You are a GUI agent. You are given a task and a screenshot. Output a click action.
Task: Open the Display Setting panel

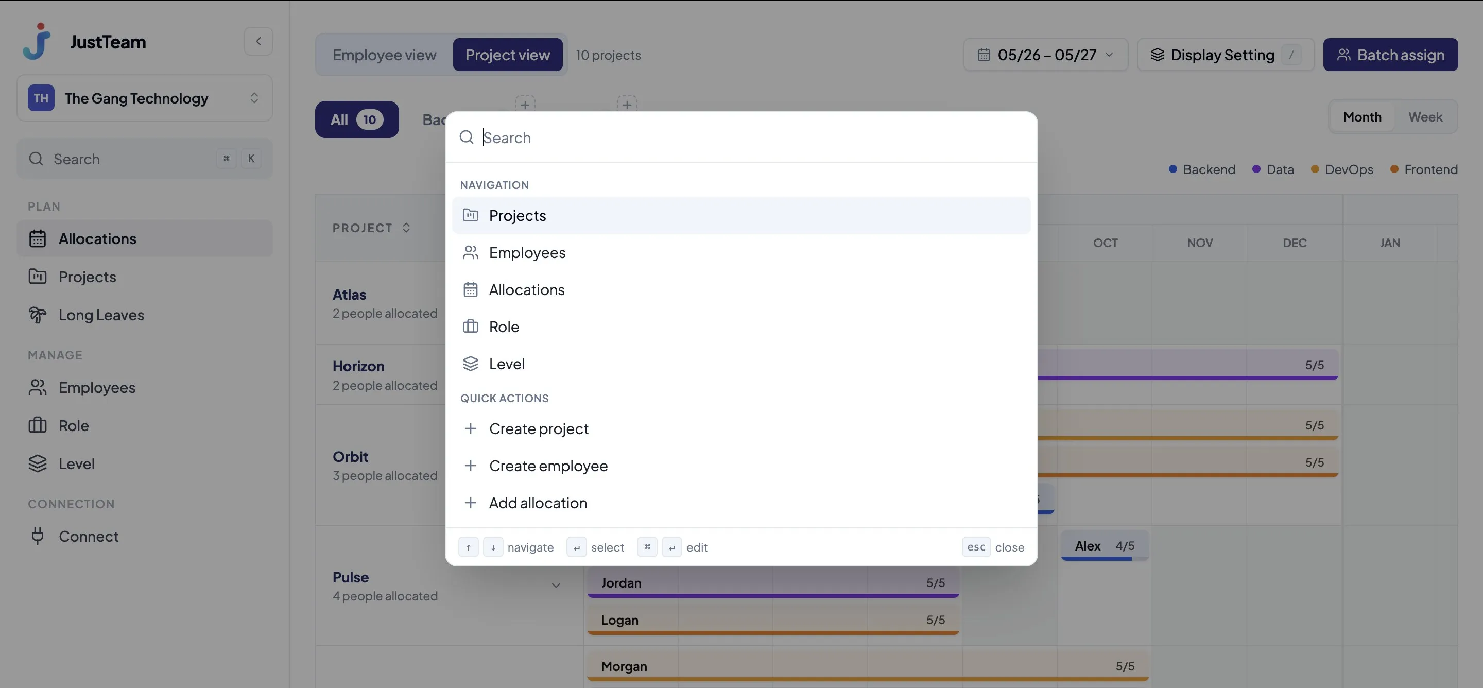(1226, 55)
